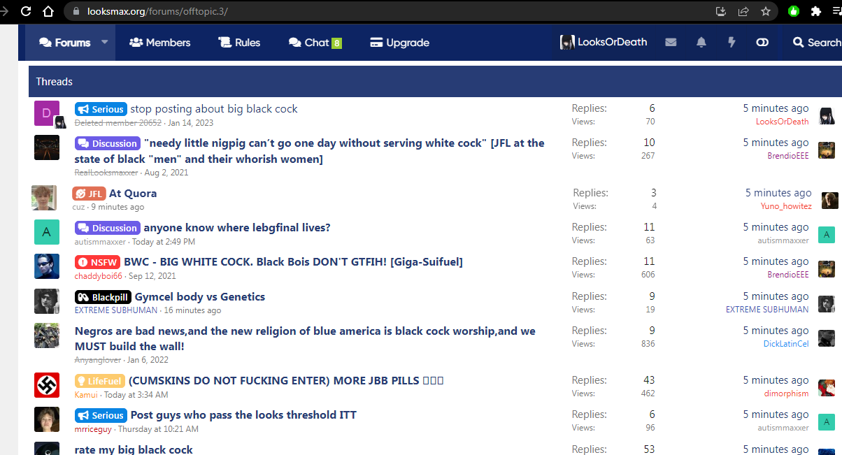This screenshot has width=842, height=455.
Task: Expand the Forums dropdown arrow
Action: 105,42
